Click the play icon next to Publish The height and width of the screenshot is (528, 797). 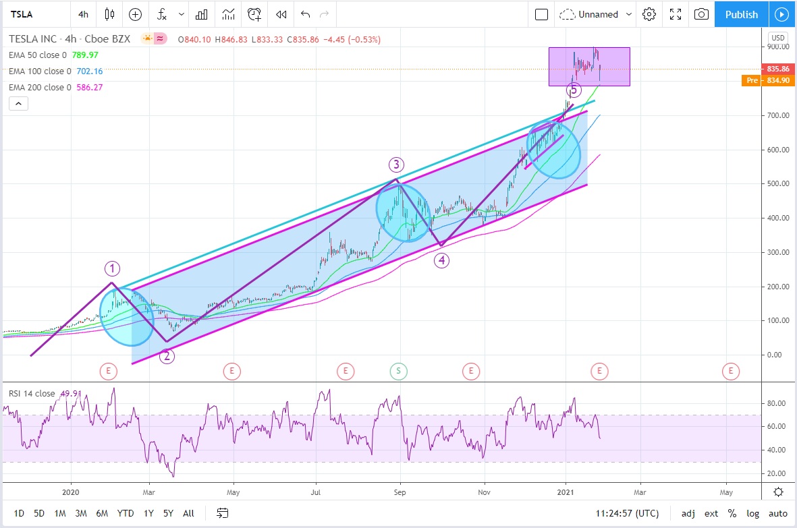781,14
